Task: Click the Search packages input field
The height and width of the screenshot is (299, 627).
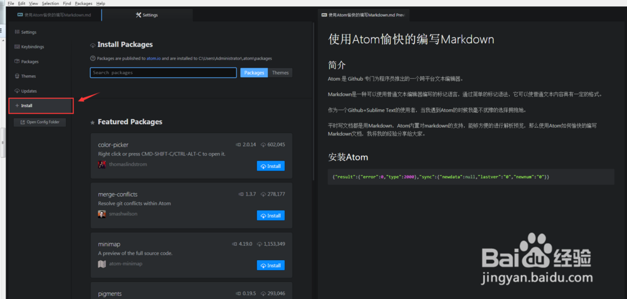Action: (x=163, y=73)
